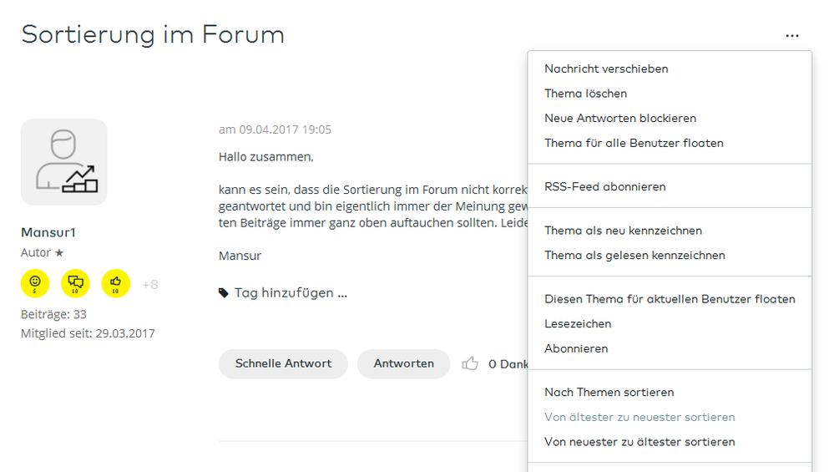Open the three-dot options menu
This screenshot has height=472, width=834.
pyautogui.click(x=792, y=36)
